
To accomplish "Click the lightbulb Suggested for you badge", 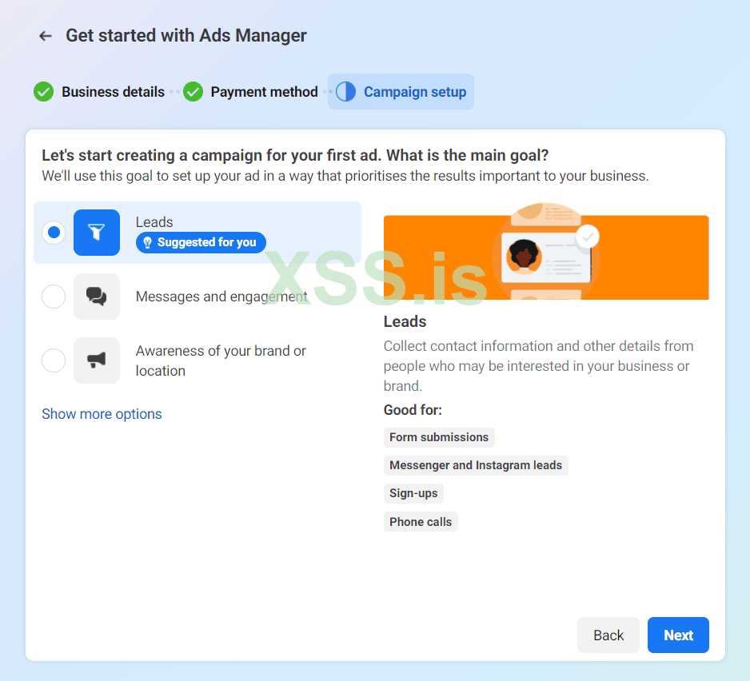I will pyautogui.click(x=201, y=242).
